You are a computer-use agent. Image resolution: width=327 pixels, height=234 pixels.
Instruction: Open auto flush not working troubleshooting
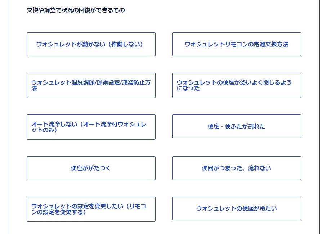[91, 127]
